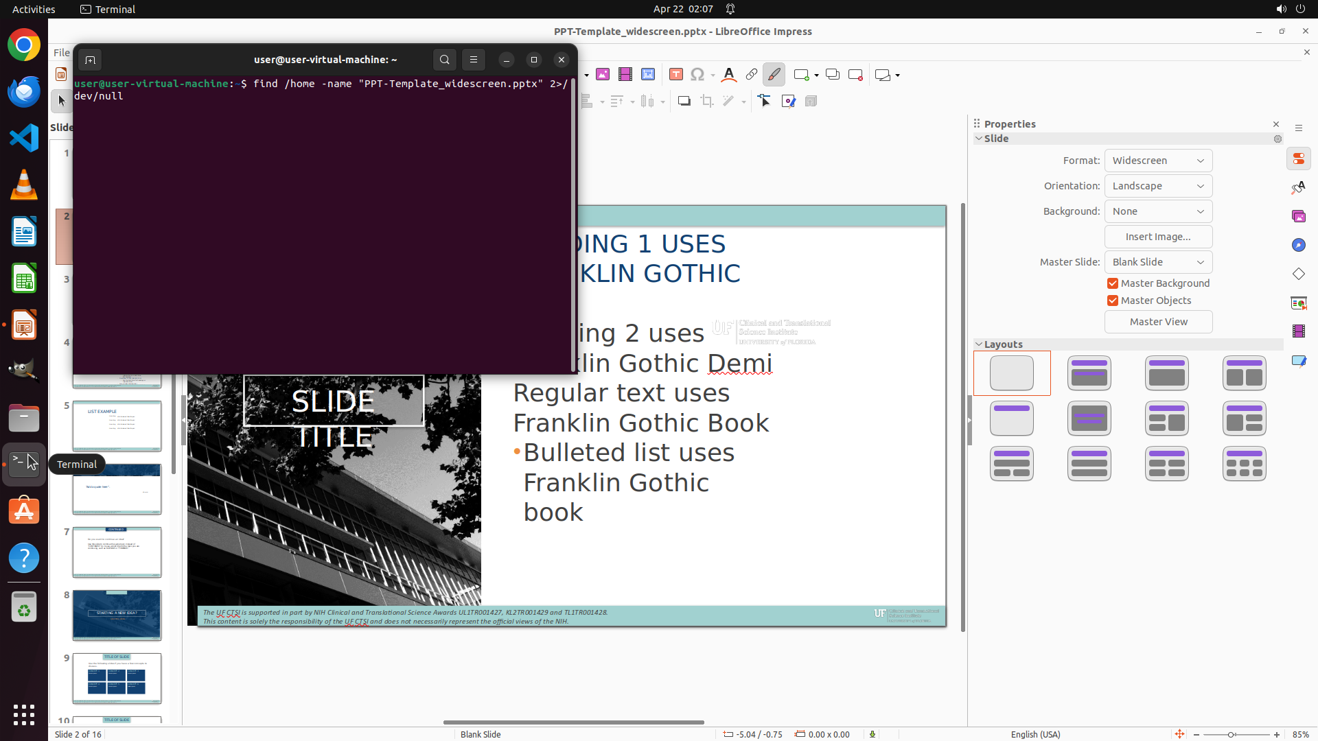Open the Format dropdown showing Widescreen
The width and height of the screenshot is (1318, 741).
[x=1158, y=161]
